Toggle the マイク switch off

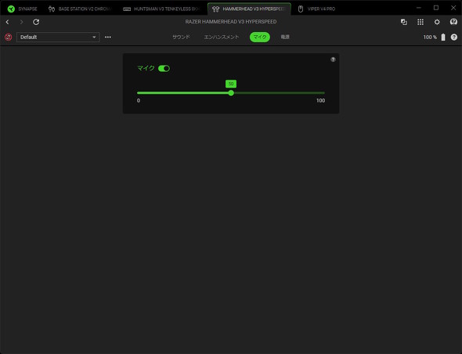tap(164, 69)
